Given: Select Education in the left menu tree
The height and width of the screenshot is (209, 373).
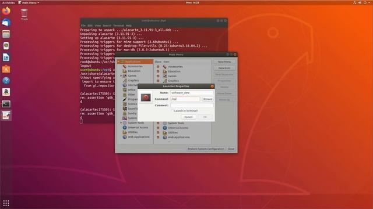Looking at the screenshot, I should click(x=134, y=71).
